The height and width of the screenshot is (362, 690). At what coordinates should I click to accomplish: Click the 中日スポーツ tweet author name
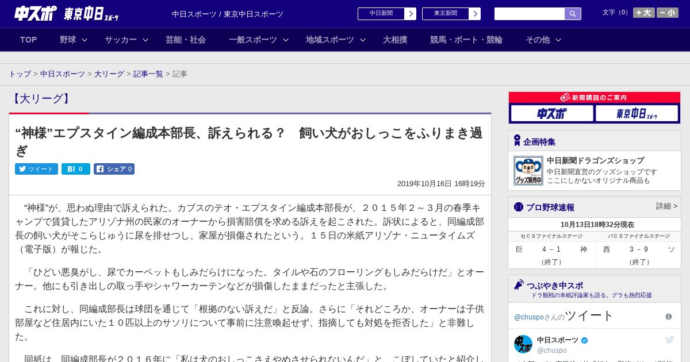click(558, 340)
